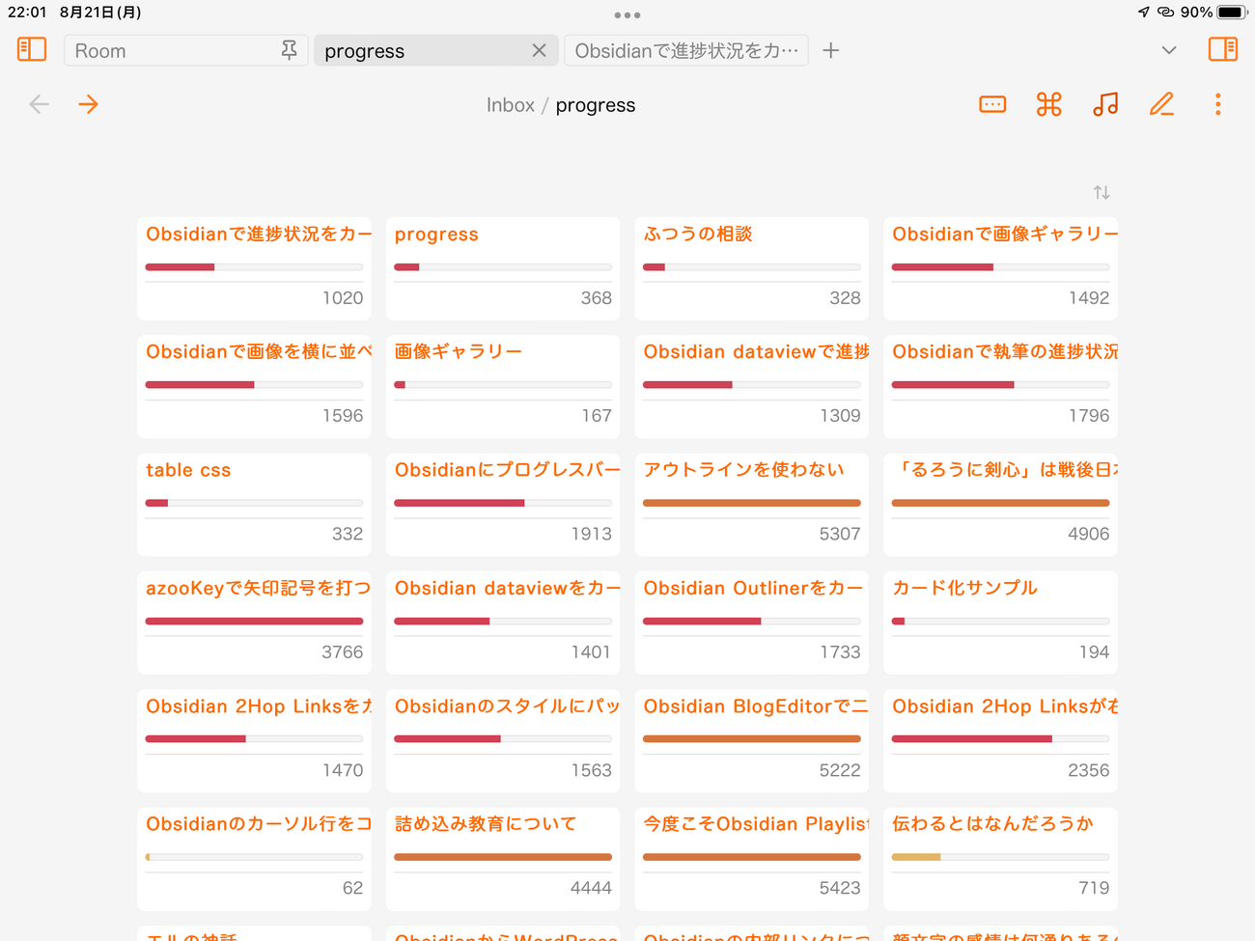This screenshot has width=1255, height=941.
Task: Open the command palette icon
Action: pos(1049,104)
